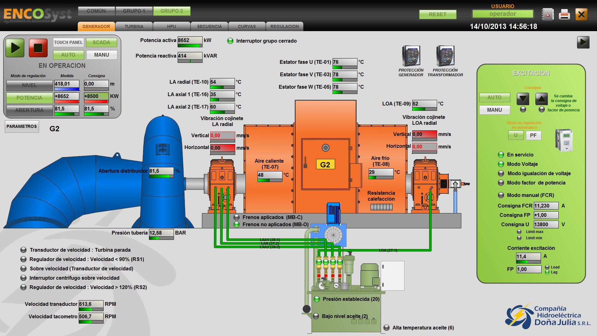597x336 pixels.
Task: Select POTENCIA regulation mode
Action: [29, 98]
